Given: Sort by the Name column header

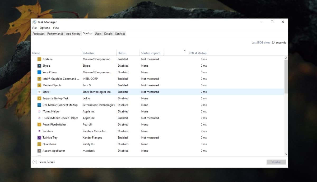Looking at the screenshot, I should pos(56,53).
